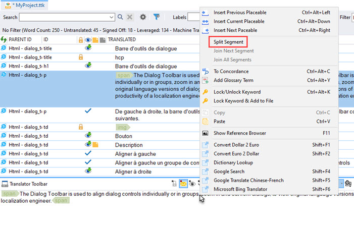Open search settings gear icon
The height and width of the screenshot is (228, 354).
tap(143, 17)
